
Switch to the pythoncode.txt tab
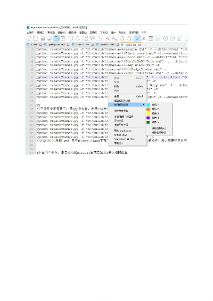click(x=57, y=45)
